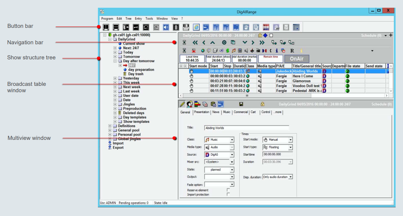Select the Import item in the tree
The image size is (403, 216).
click(x=118, y=143)
